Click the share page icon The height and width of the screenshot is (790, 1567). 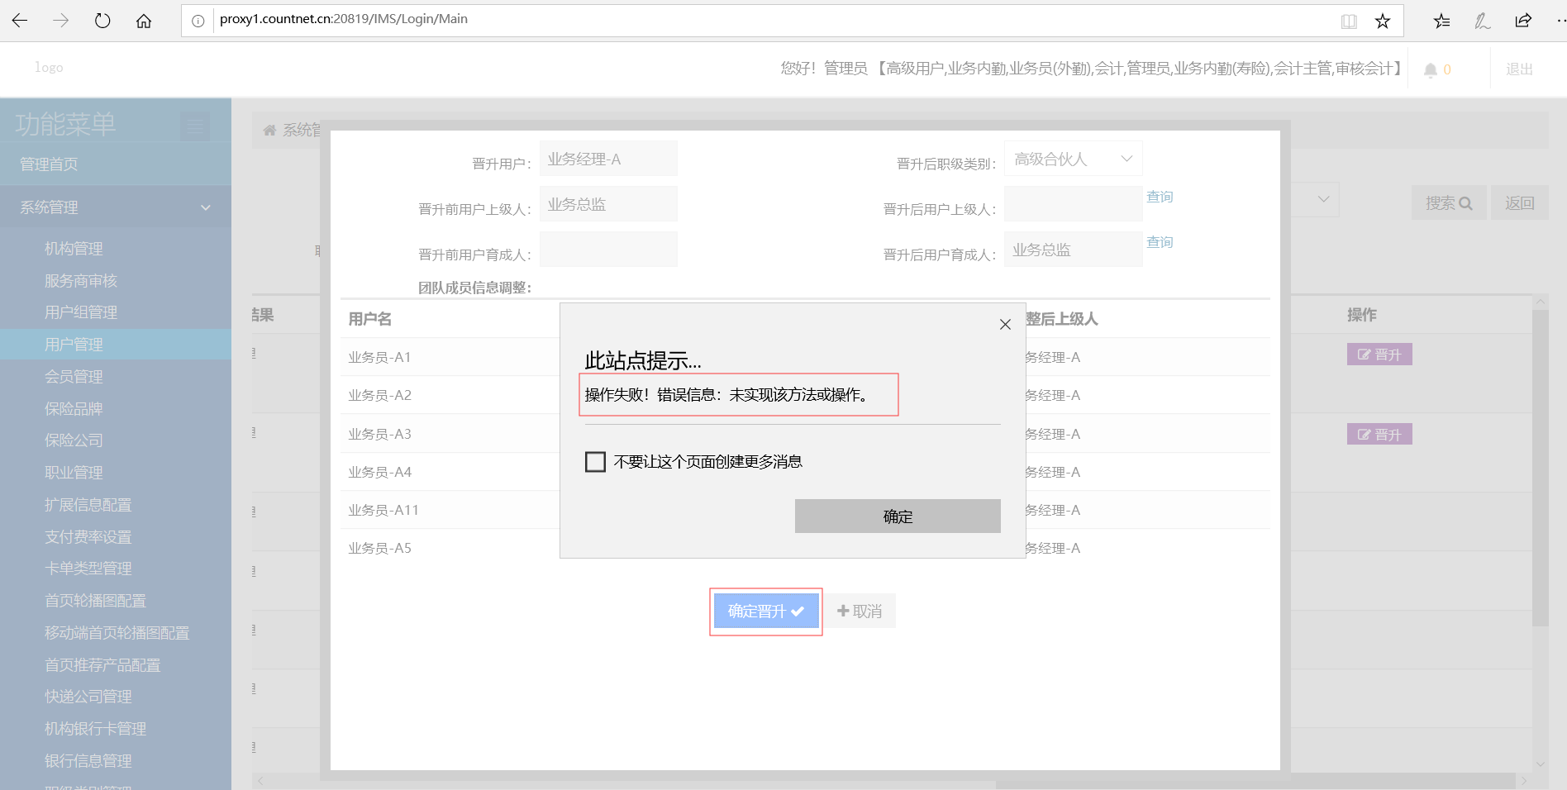click(1523, 21)
